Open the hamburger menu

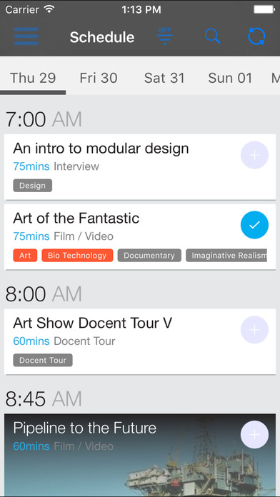tap(26, 36)
